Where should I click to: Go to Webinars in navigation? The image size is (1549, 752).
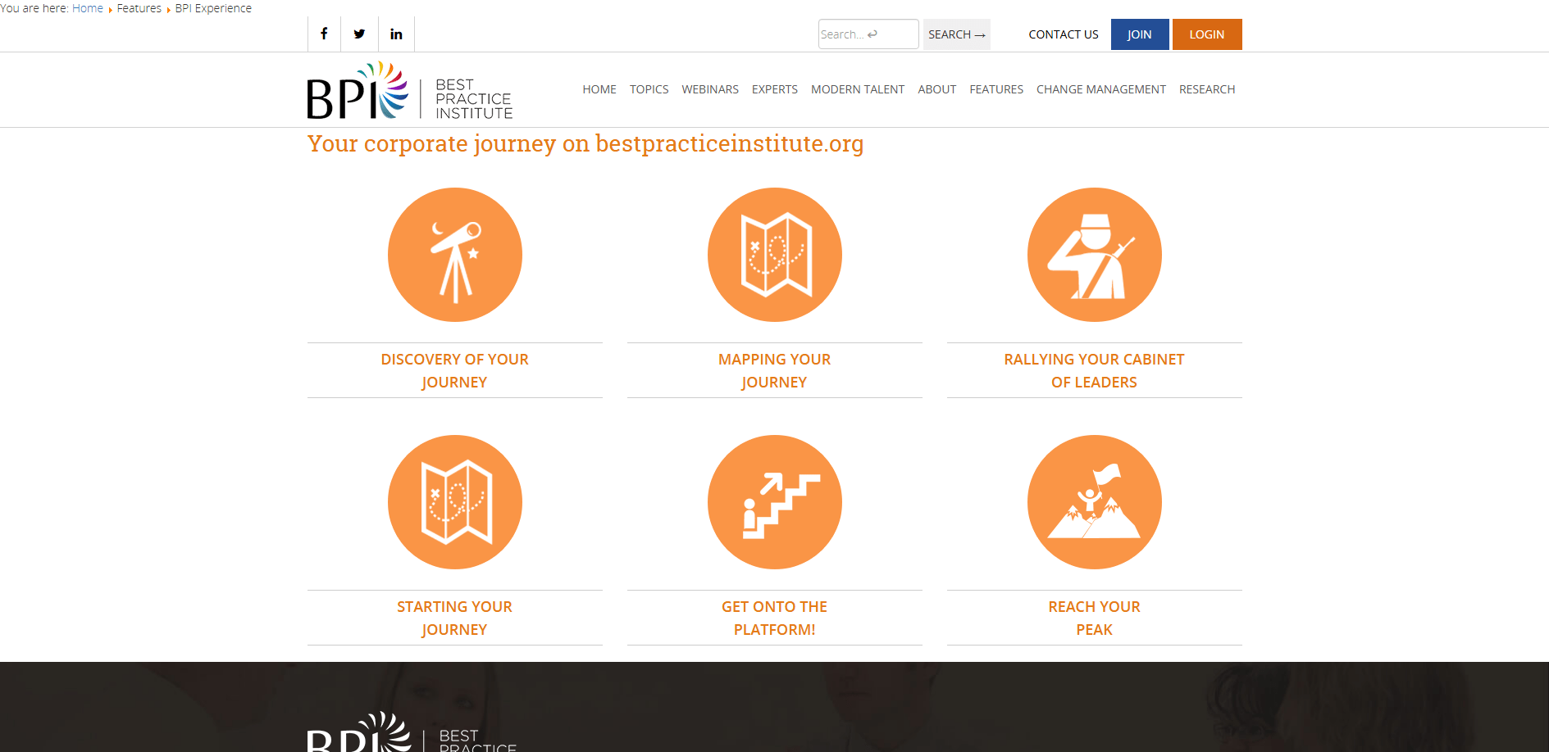coord(710,89)
